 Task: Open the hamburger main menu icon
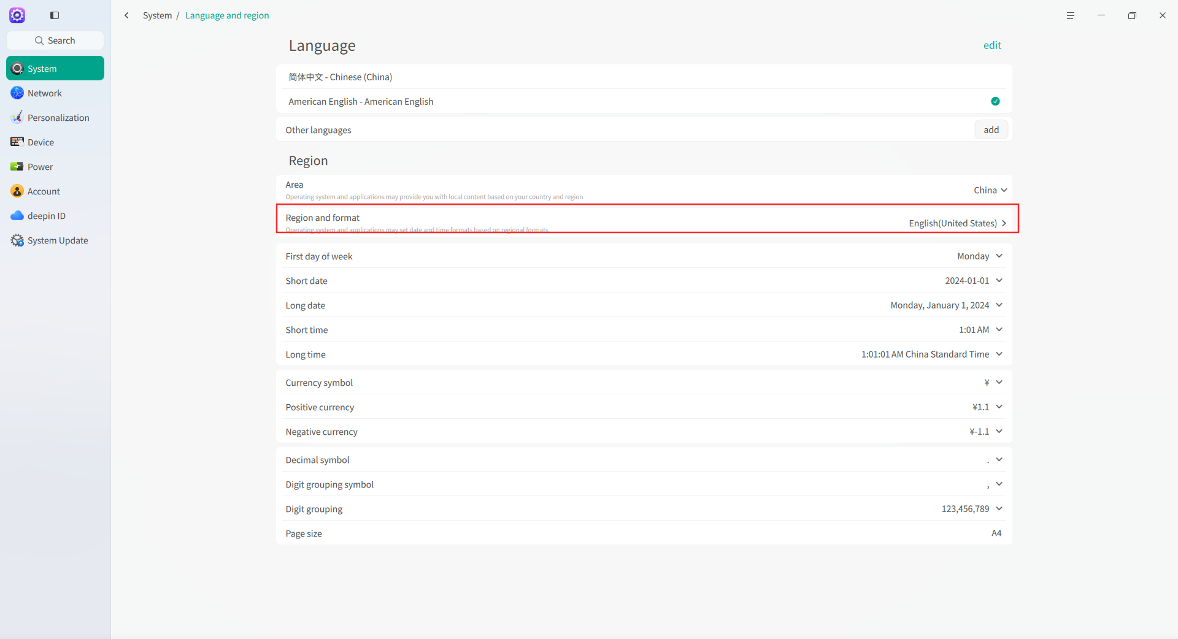point(1071,15)
